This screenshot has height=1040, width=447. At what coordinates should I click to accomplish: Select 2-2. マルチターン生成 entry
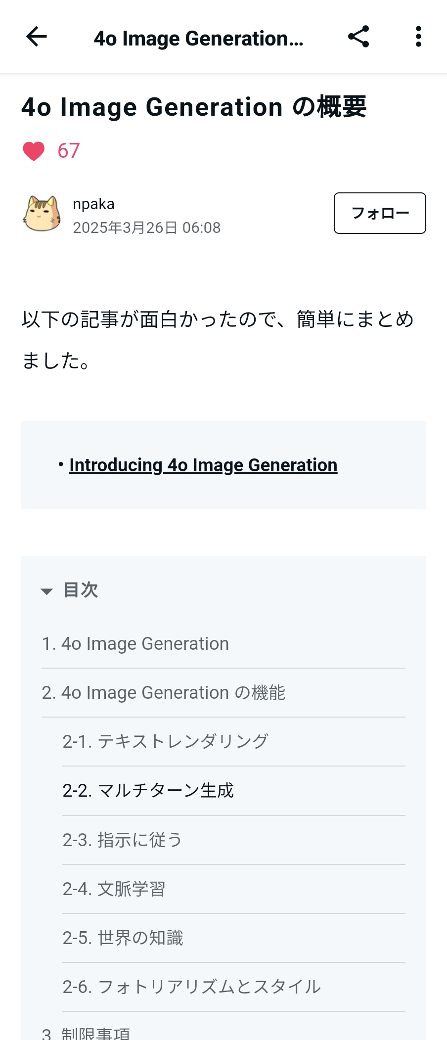[148, 791]
